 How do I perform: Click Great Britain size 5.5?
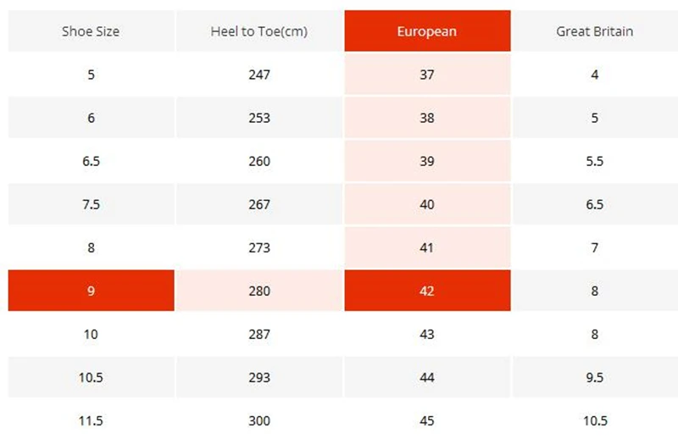(x=595, y=161)
